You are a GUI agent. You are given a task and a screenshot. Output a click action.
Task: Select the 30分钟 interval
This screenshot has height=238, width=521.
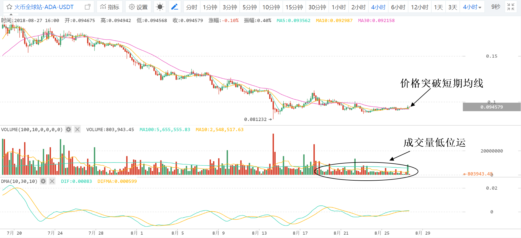pos(317,7)
